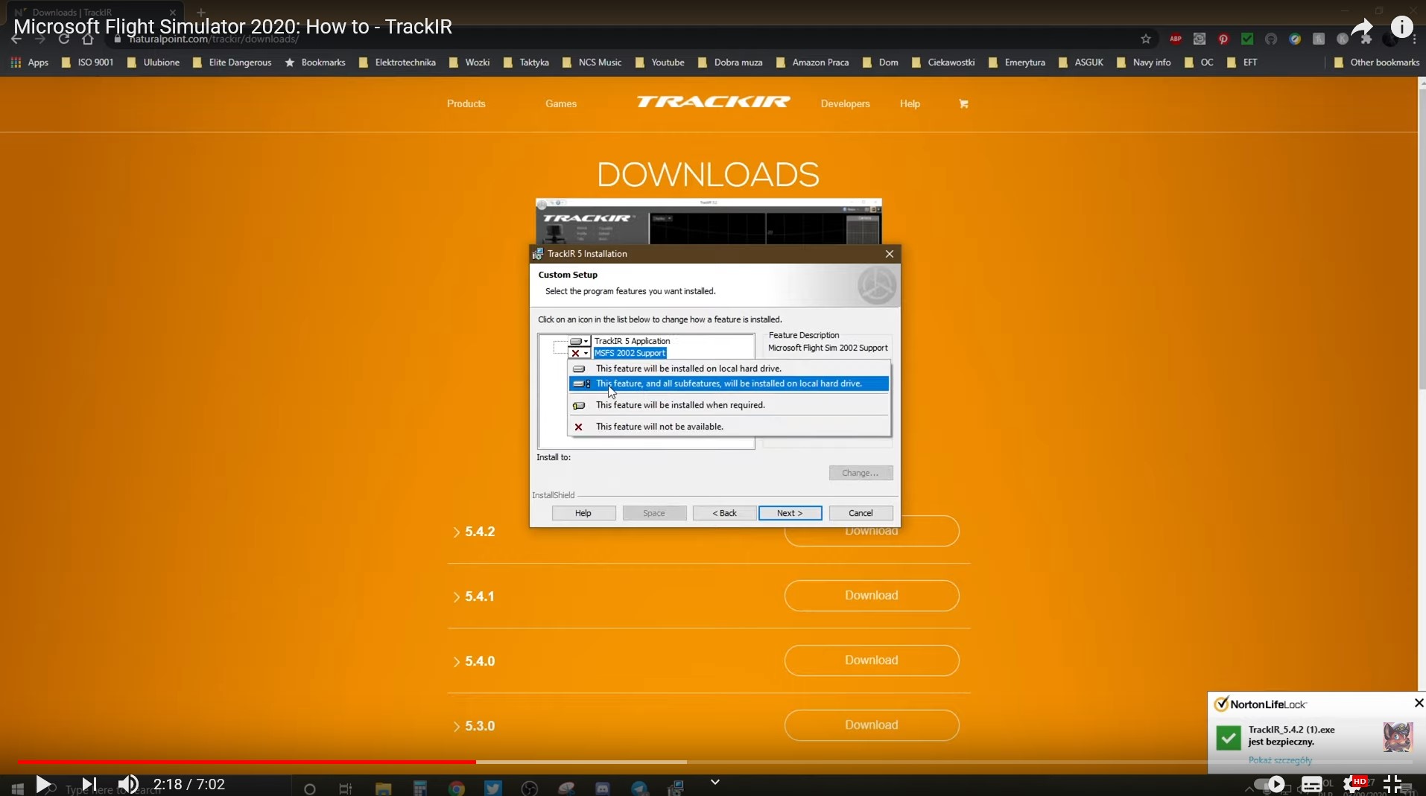This screenshot has width=1426, height=796.
Task: Choose 'installed on local hard drive' option
Action: click(729, 369)
